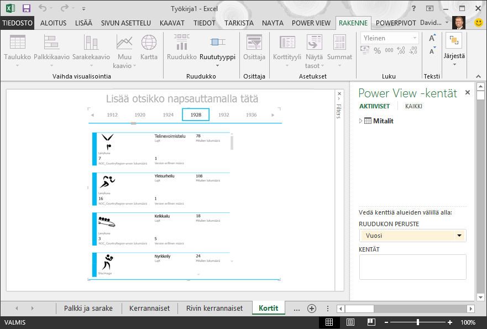Image resolution: width=487 pixels, height=329 pixels.
Task: Switch visualization to Kartta map
Action: (x=149, y=48)
